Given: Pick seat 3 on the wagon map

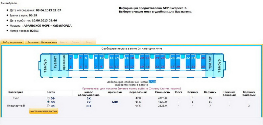Looking at the screenshot, I should [x=81, y=67].
